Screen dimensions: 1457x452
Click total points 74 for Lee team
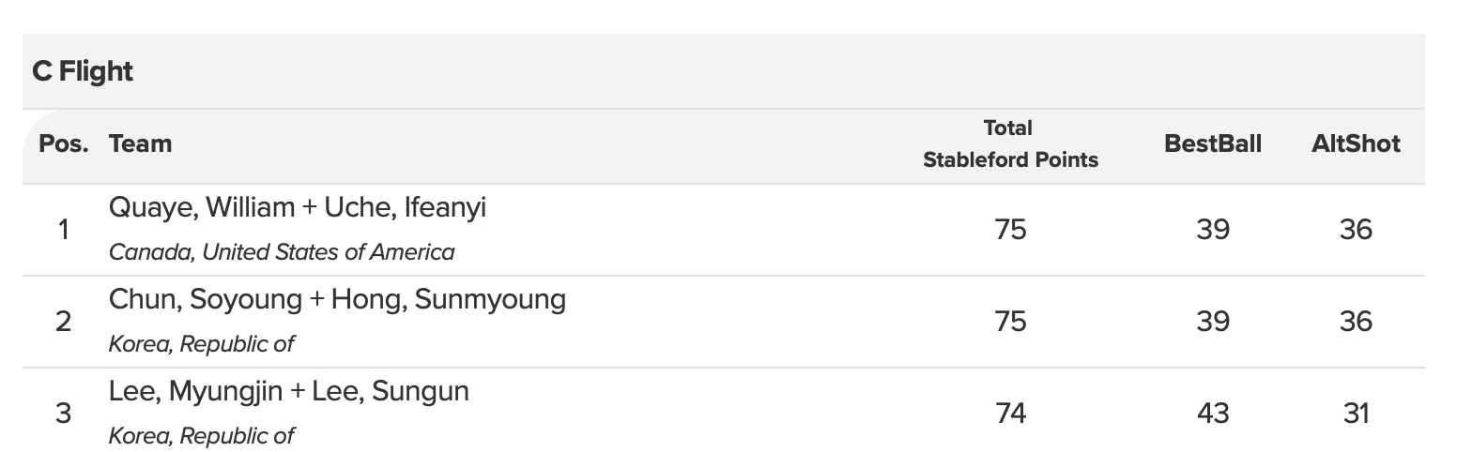coord(1010,414)
